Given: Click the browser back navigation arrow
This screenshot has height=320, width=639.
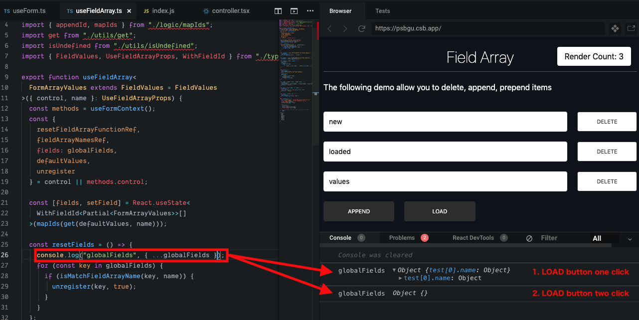Looking at the screenshot, I should click(329, 28).
